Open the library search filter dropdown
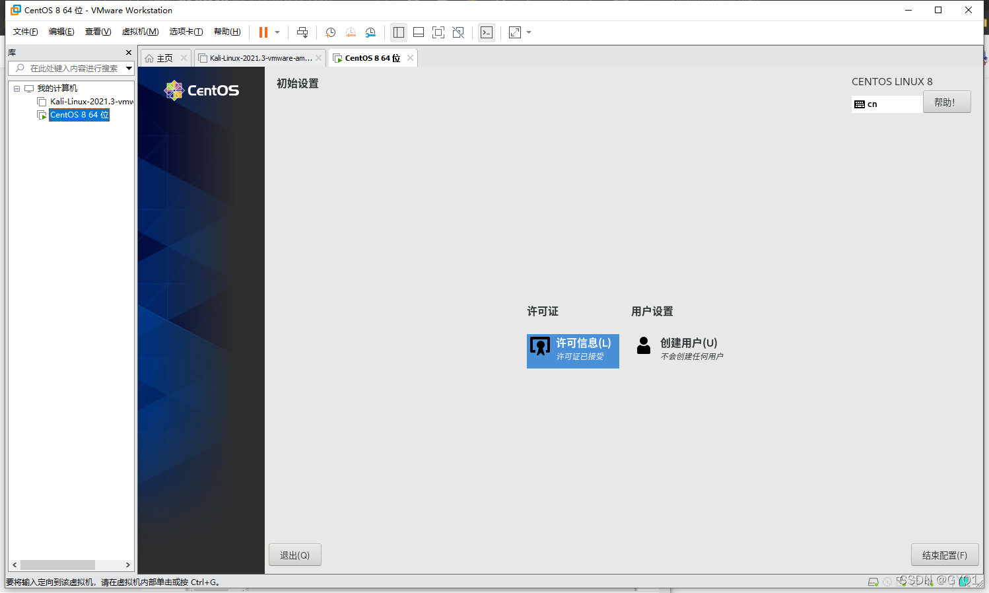This screenshot has height=593, width=989. point(128,68)
